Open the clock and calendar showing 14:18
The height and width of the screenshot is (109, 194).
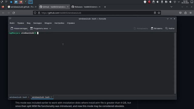coord(185,2)
